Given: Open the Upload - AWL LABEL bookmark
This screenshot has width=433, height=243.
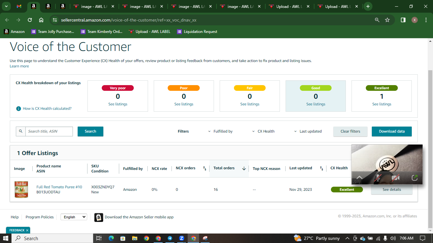Looking at the screenshot, I should pyautogui.click(x=149, y=32).
